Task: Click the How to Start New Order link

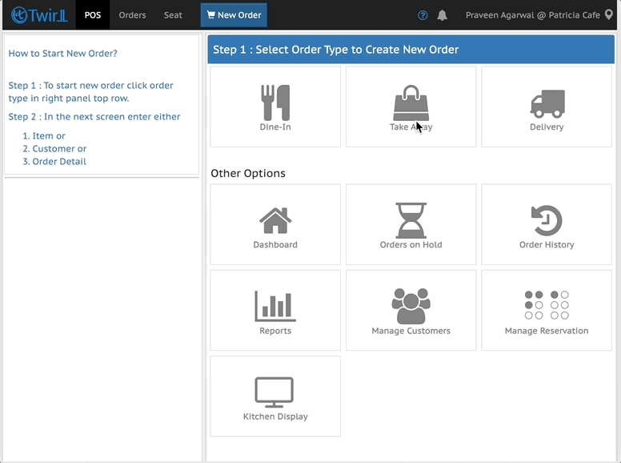Action: (63, 53)
